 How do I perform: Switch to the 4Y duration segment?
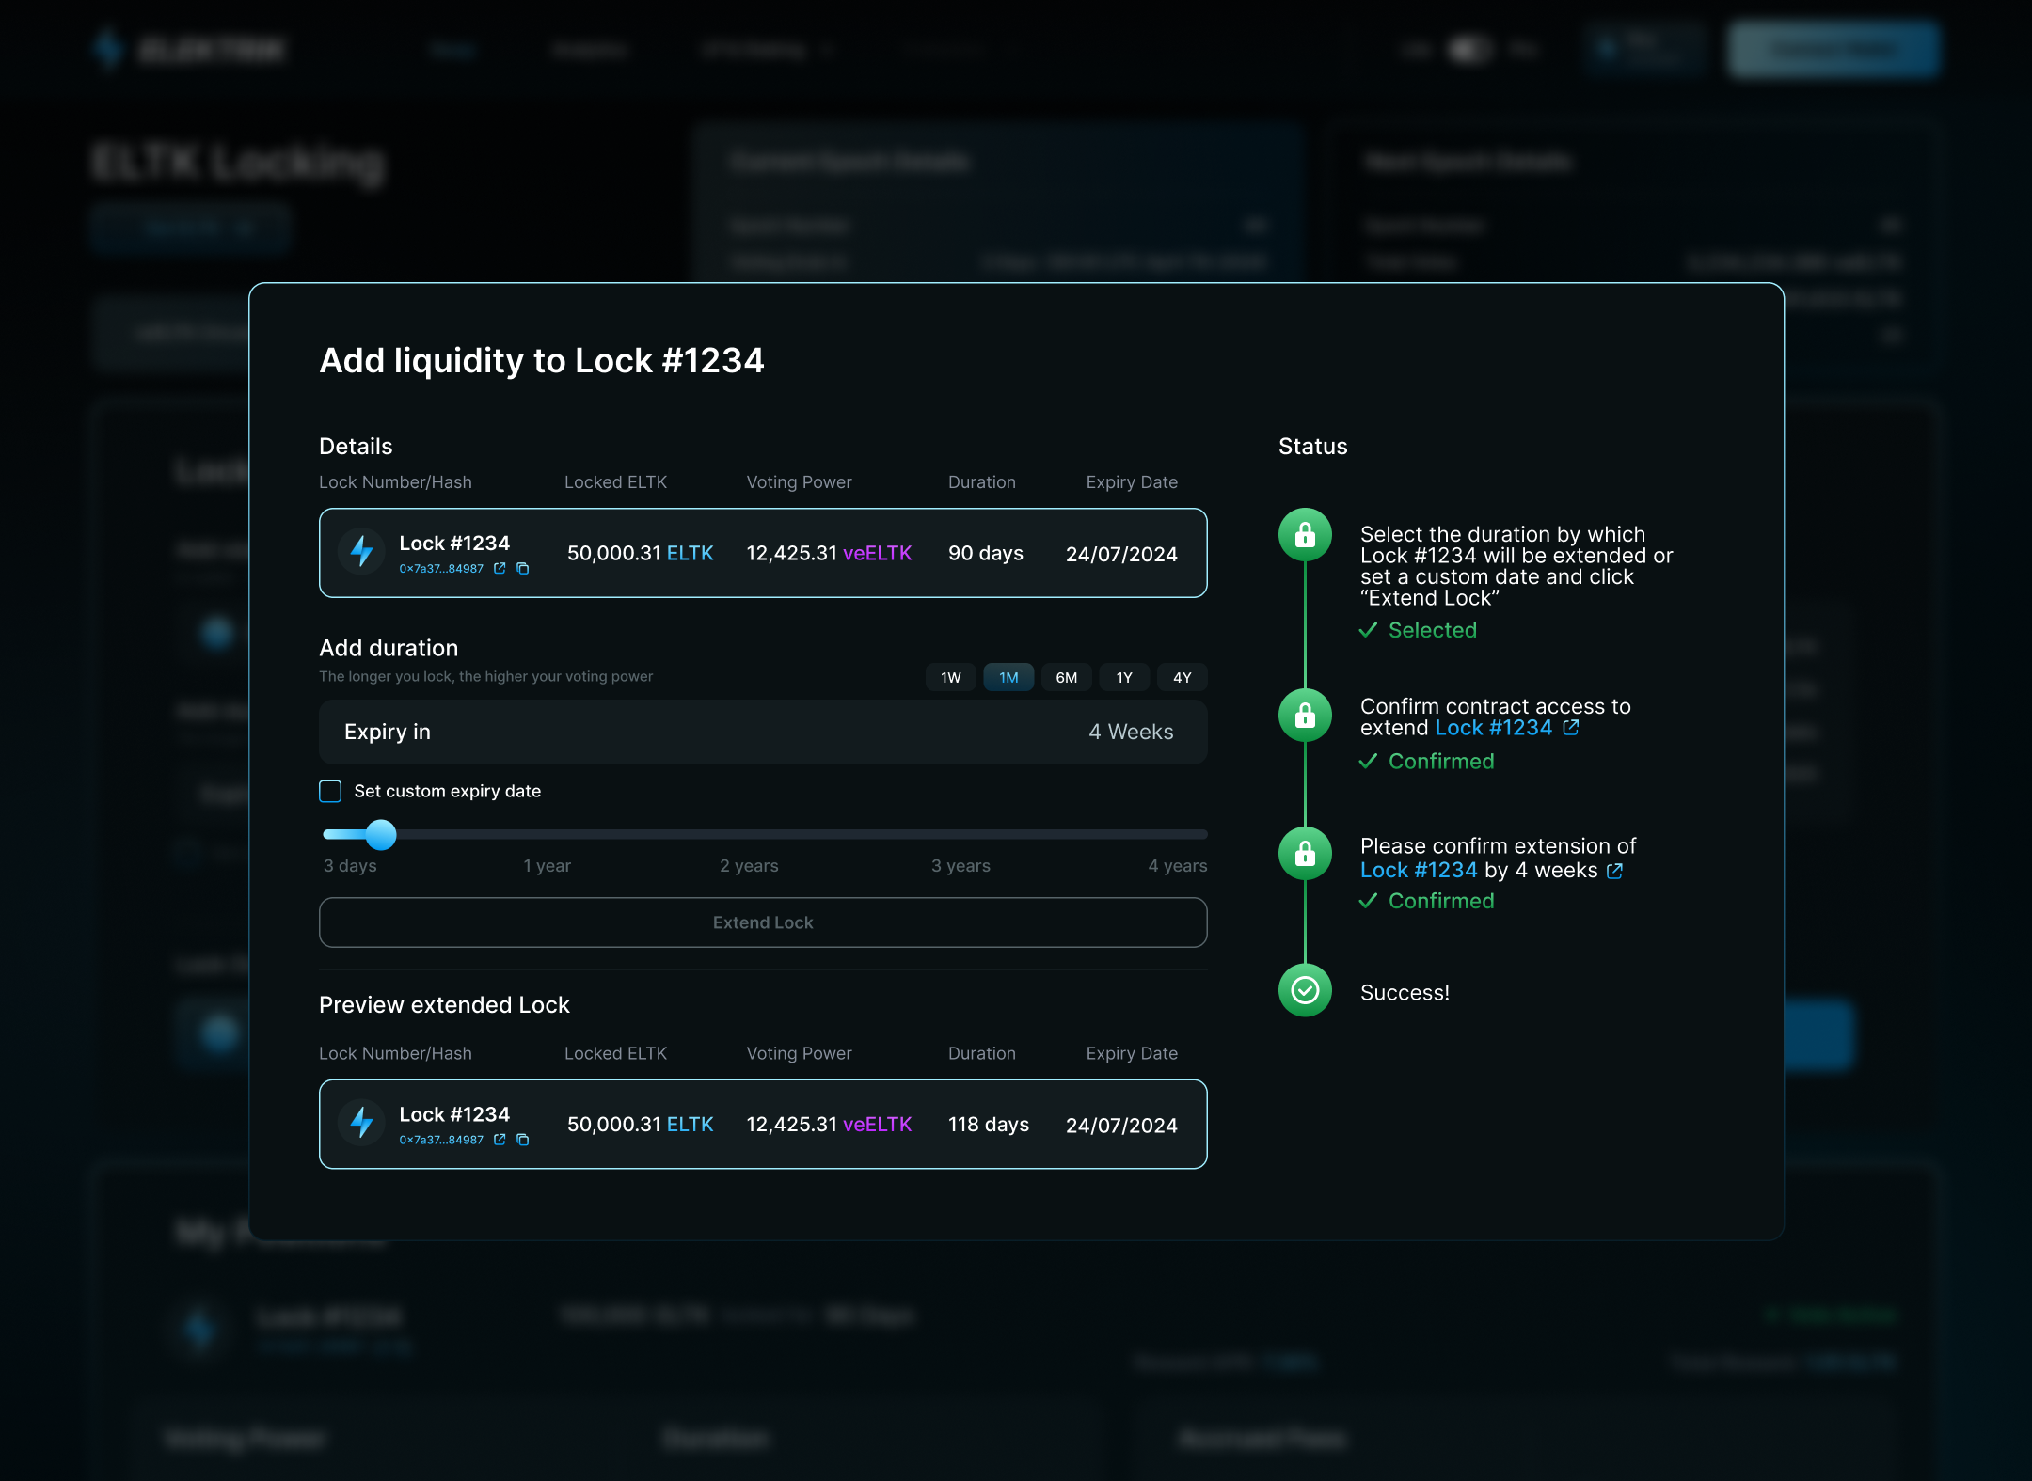point(1182,677)
